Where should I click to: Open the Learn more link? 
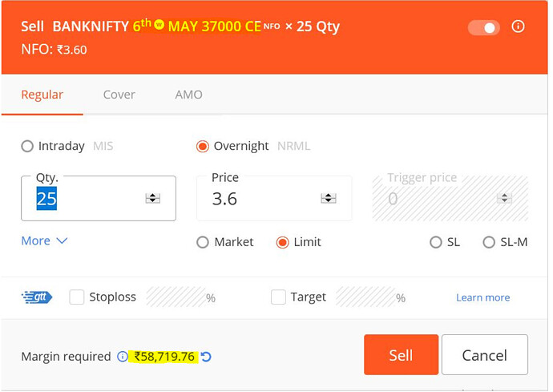tap(482, 297)
